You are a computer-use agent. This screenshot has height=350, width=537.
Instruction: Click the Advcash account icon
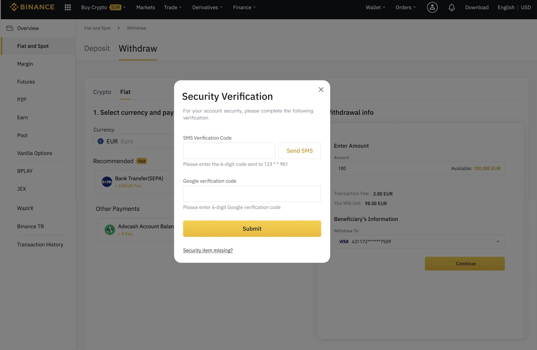coord(110,230)
